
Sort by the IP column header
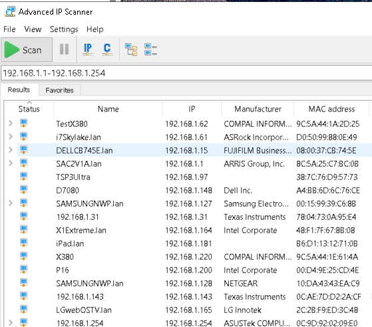[x=192, y=109]
